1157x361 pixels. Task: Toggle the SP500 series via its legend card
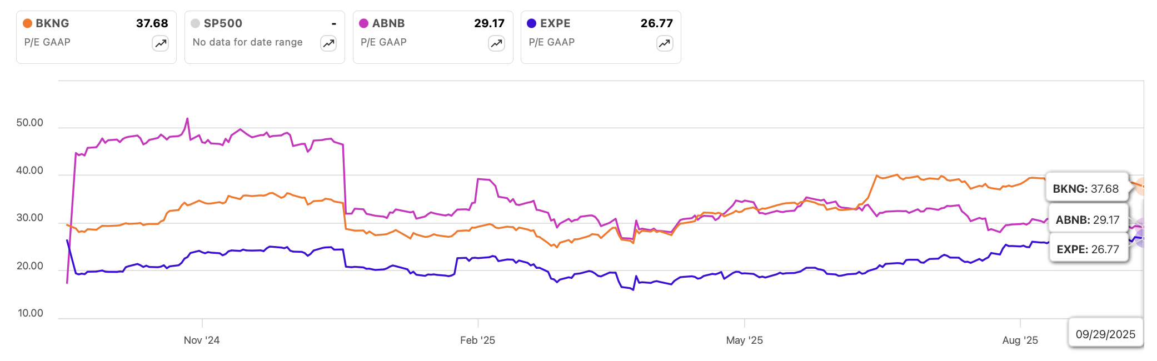tap(265, 36)
